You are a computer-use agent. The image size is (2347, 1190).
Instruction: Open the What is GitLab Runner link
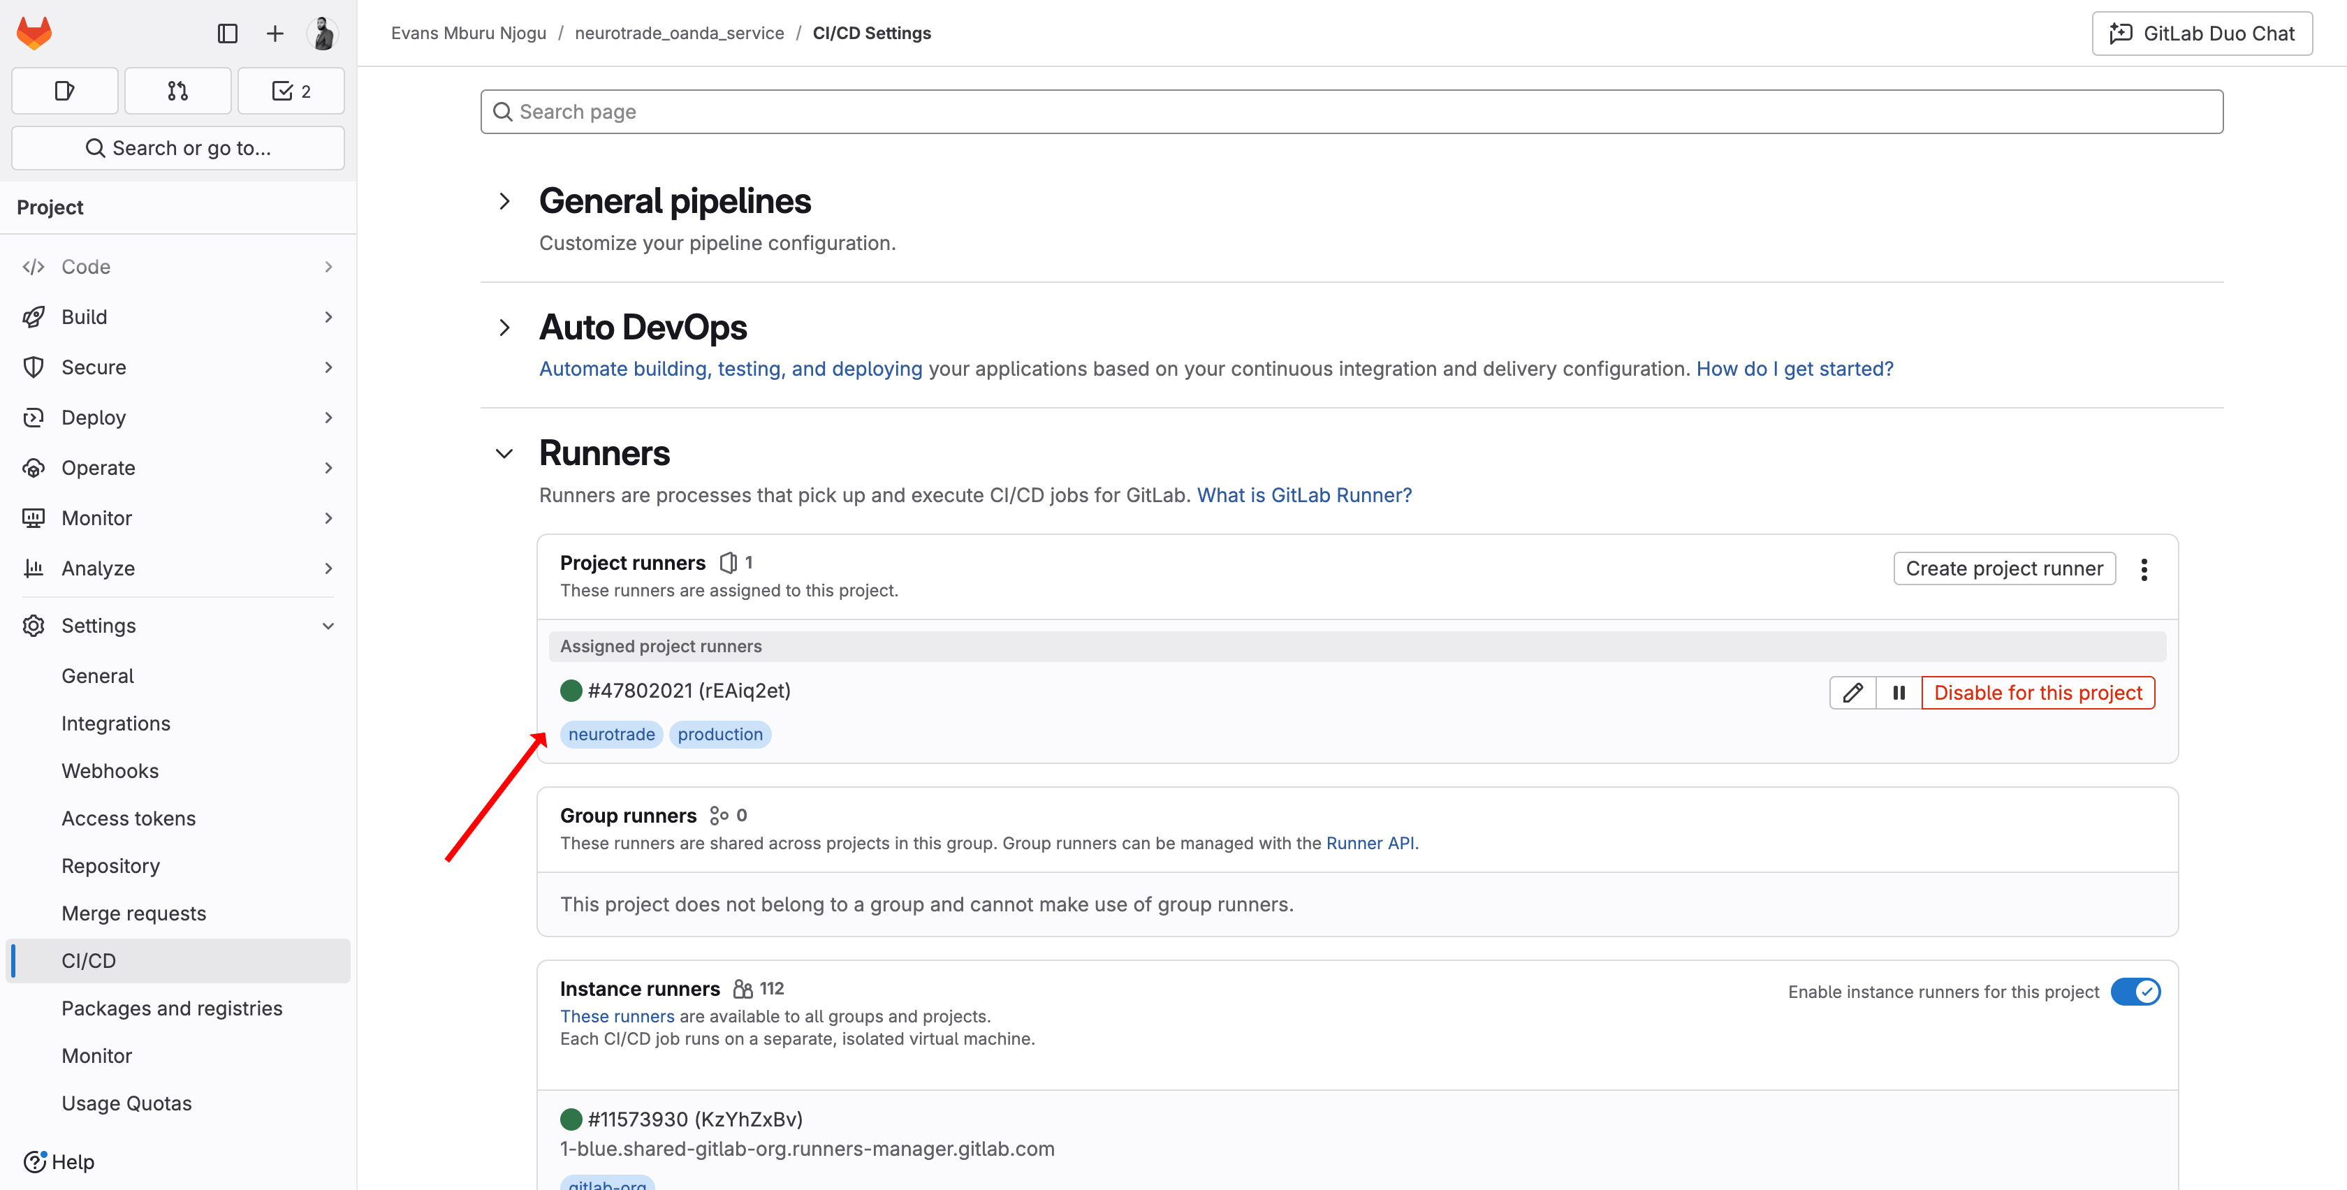1304,494
